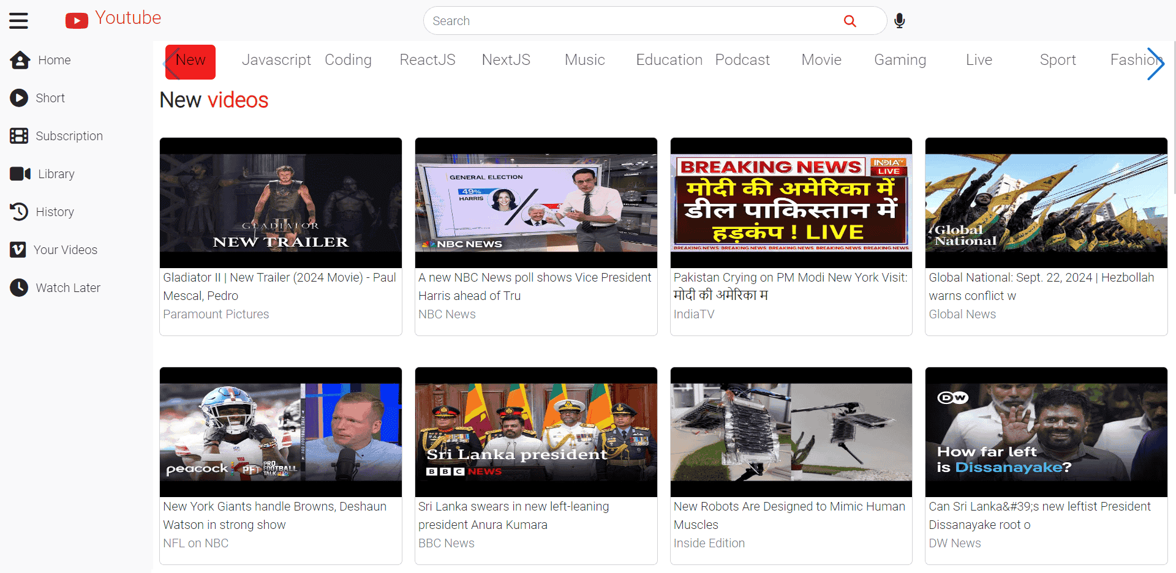Click inside the Search input field
1176x573 pixels.
[x=631, y=21]
